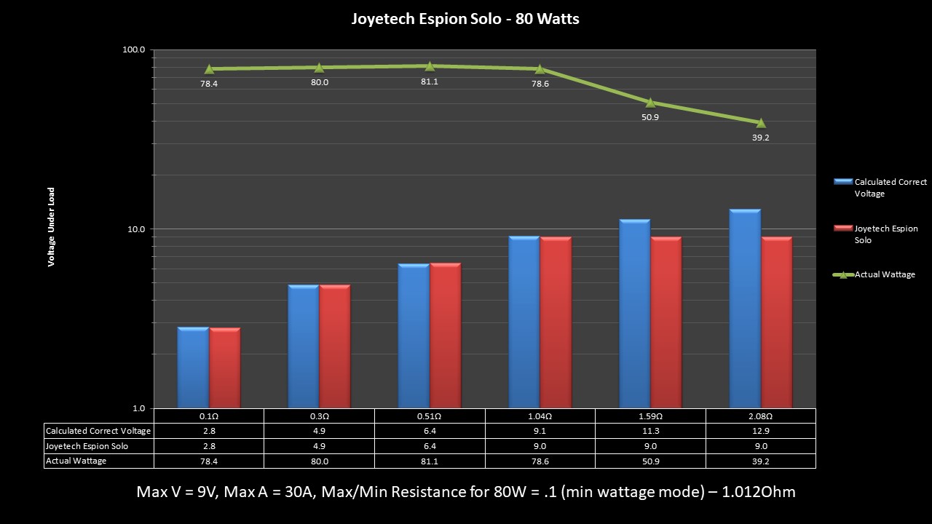
Task: Click the 9.0 cell in the 2.08Ω column
Action: pyautogui.click(x=761, y=446)
